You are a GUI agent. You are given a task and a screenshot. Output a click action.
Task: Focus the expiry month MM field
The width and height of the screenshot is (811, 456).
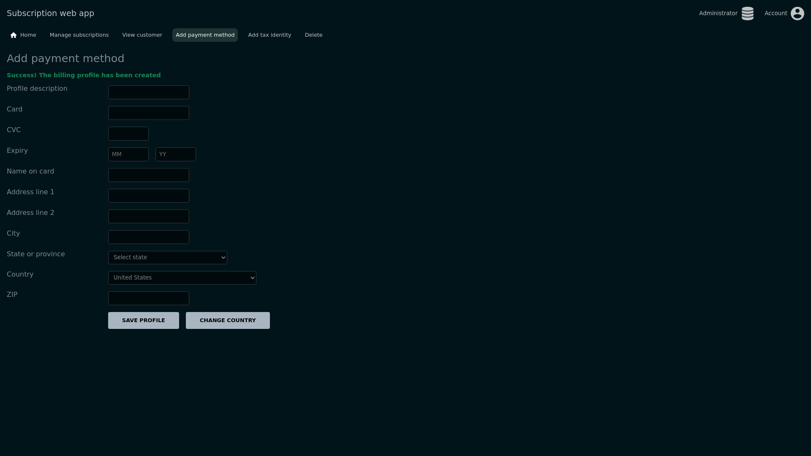coord(128,155)
